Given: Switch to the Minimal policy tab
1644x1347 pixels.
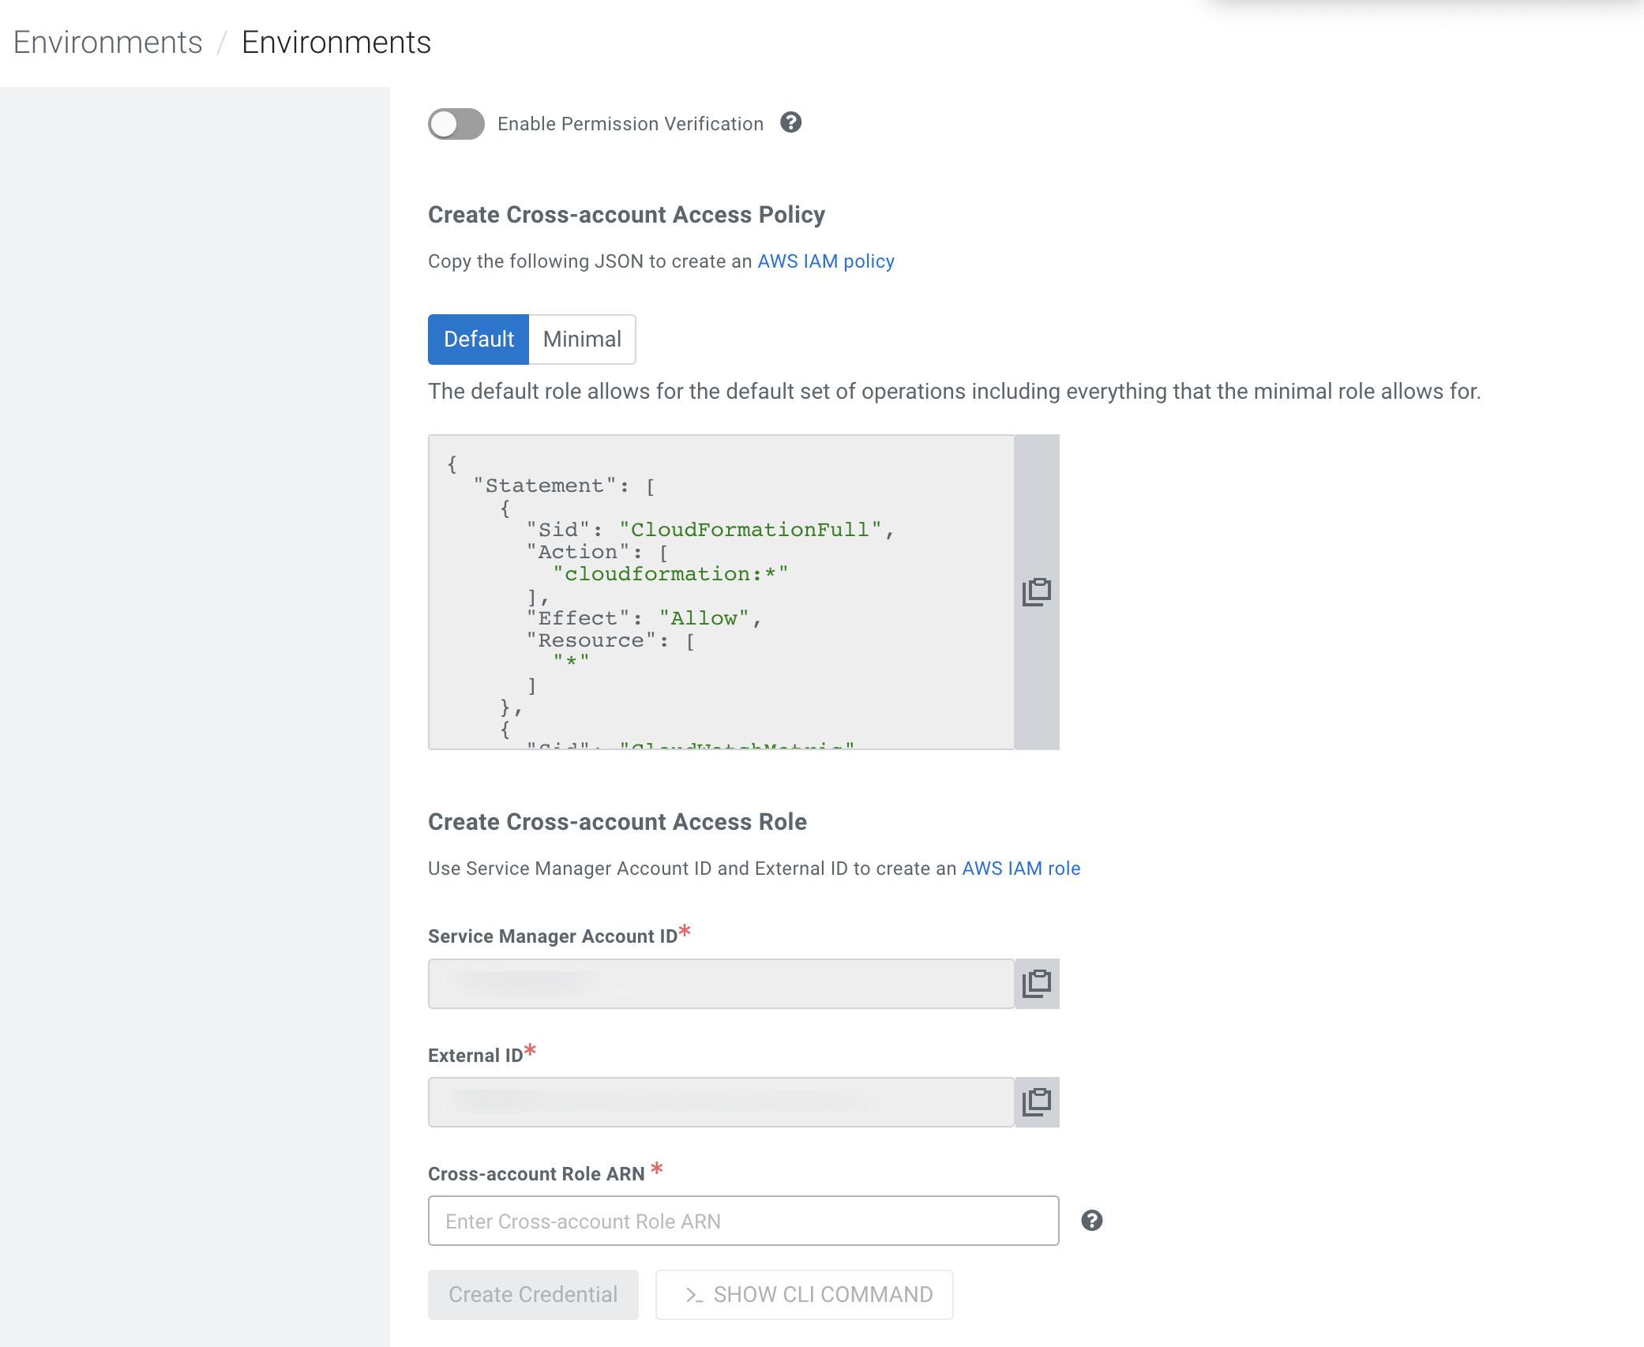Looking at the screenshot, I should pos(582,340).
